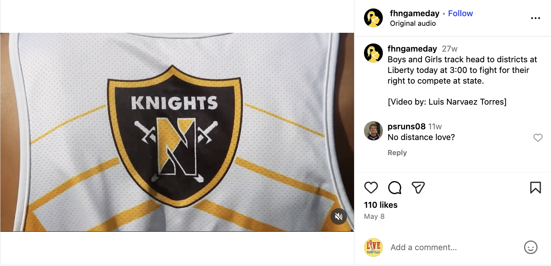551x266 pixels.
Task: Open the three-dot more options menu
Action: point(535,18)
